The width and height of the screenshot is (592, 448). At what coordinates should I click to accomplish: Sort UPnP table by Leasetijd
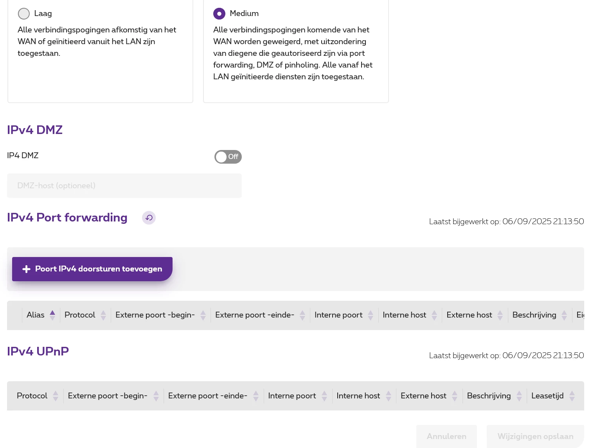coord(572,396)
